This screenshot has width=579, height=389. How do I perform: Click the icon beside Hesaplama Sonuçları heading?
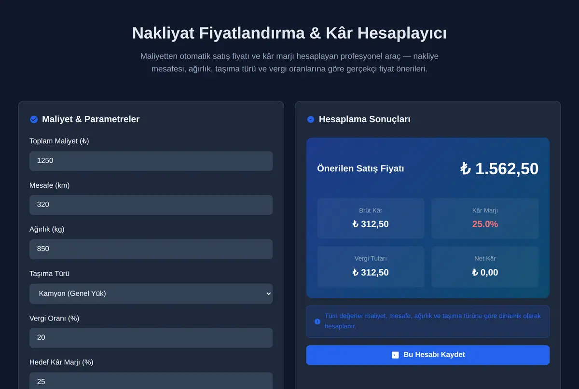click(x=311, y=119)
